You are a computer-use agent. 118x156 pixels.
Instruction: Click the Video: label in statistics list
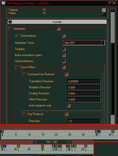[12, 13]
